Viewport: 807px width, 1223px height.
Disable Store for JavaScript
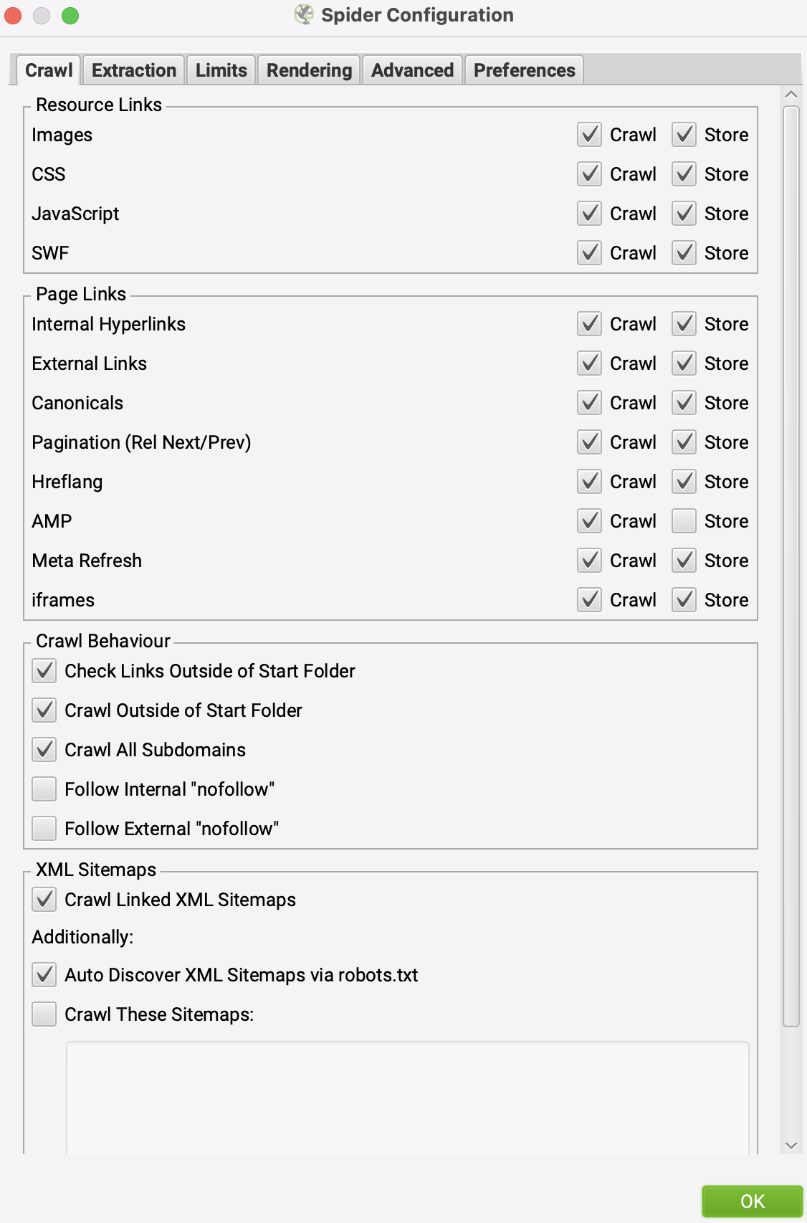point(684,214)
